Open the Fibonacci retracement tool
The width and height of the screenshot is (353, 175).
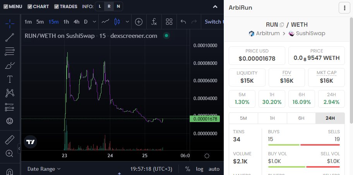tap(10, 51)
